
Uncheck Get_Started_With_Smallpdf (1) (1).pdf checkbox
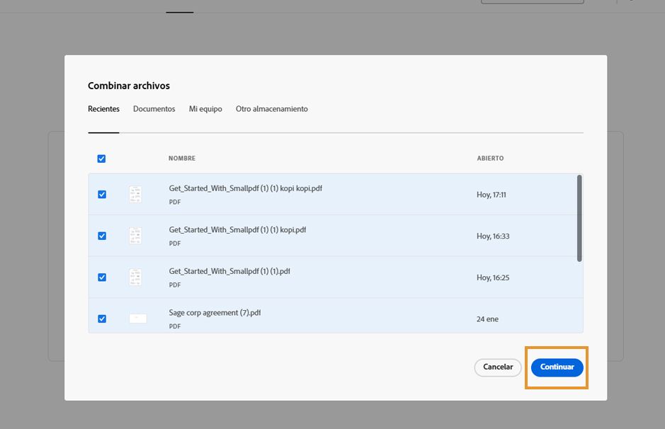pos(102,278)
